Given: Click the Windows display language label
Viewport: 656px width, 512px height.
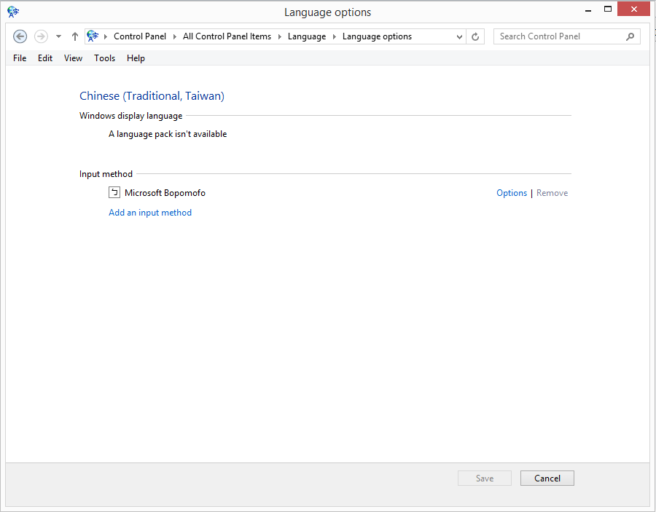Looking at the screenshot, I should click(131, 116).
